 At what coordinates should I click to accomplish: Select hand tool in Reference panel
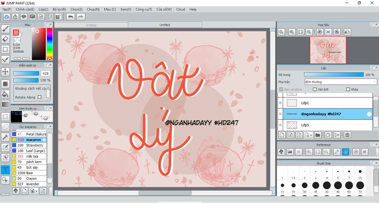[x=345, y=152]
